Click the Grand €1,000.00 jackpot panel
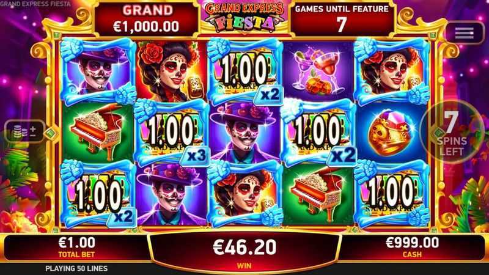 coord(147,20)
